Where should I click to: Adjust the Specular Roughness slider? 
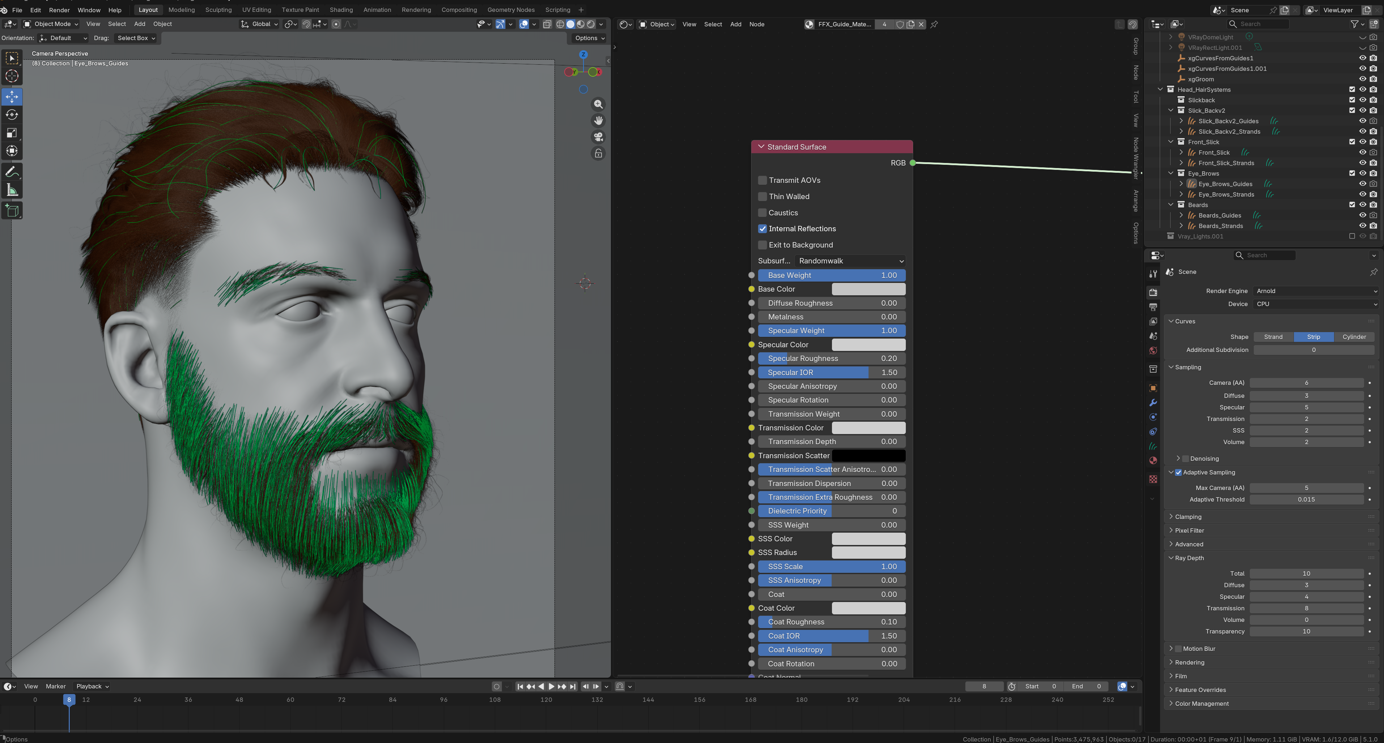pyautogui.click(x=832, y=358)
